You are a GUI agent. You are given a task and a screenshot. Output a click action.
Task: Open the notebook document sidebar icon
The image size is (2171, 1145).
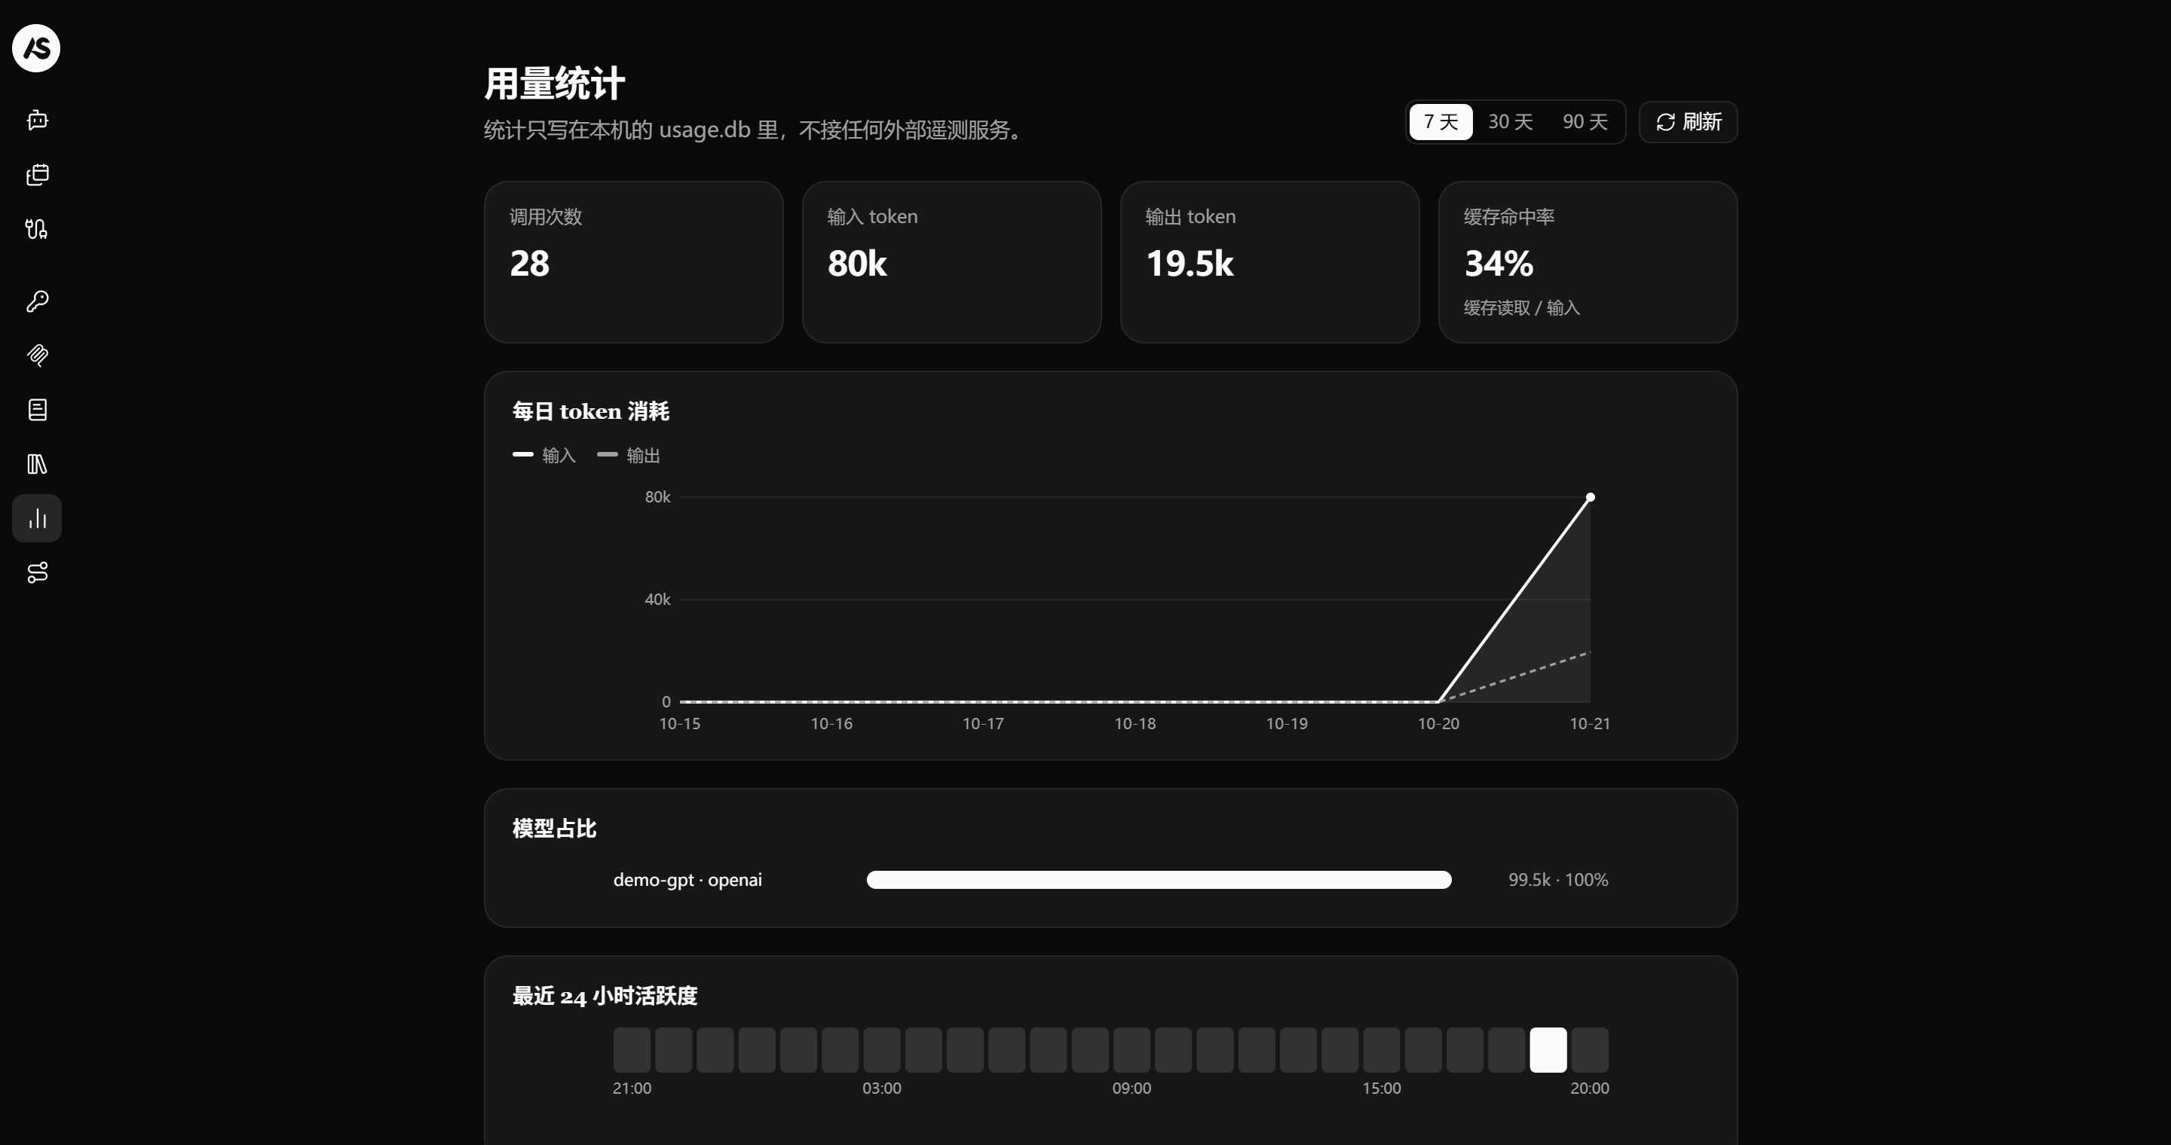point(37,410)
